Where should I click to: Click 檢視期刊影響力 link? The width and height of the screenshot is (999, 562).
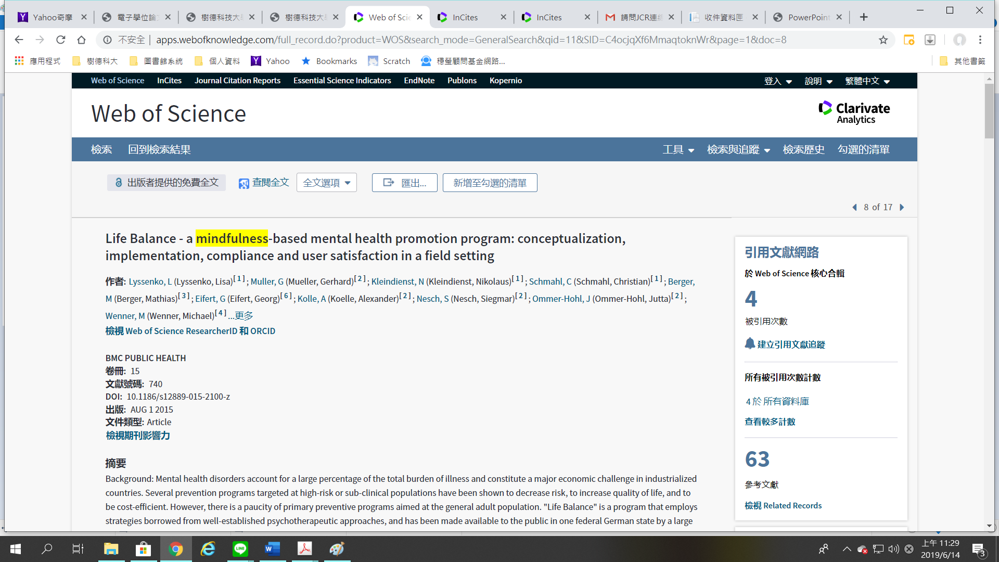(138, 436)
